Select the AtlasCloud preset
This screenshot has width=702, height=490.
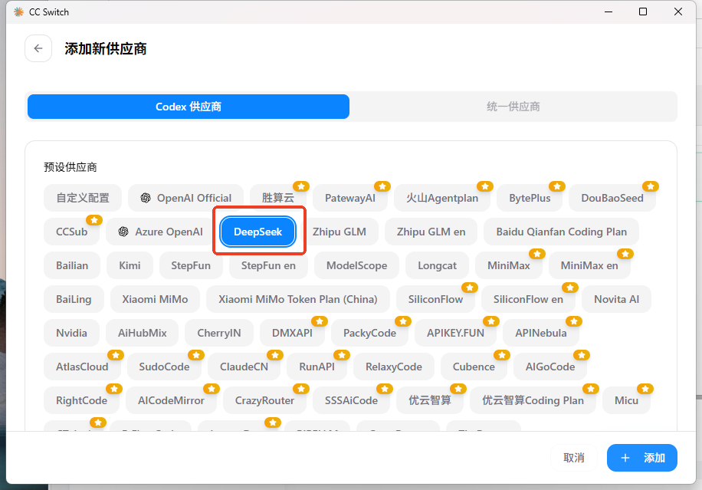click(x=82, y=367)
